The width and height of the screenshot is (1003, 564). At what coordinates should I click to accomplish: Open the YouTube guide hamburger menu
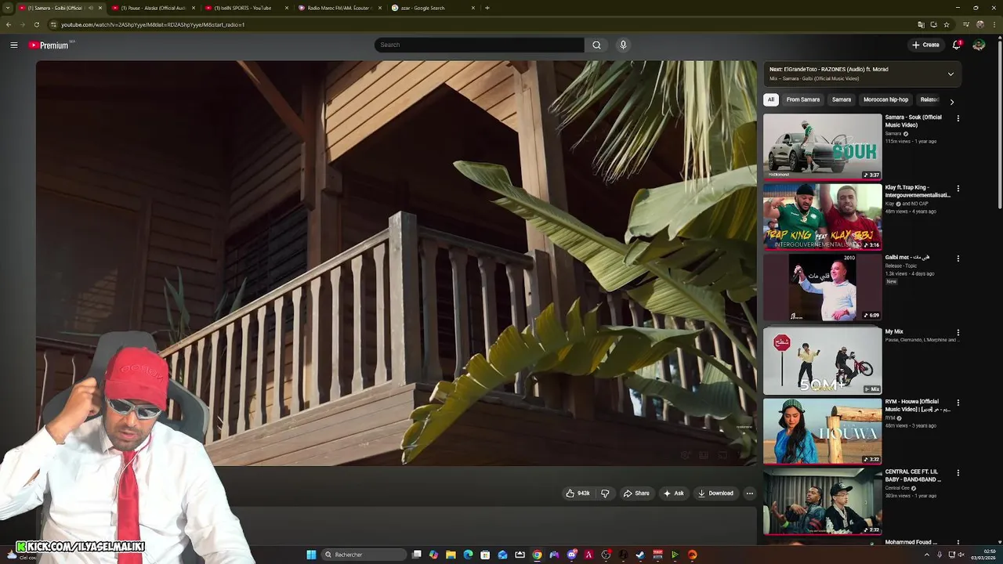(13, 45)
